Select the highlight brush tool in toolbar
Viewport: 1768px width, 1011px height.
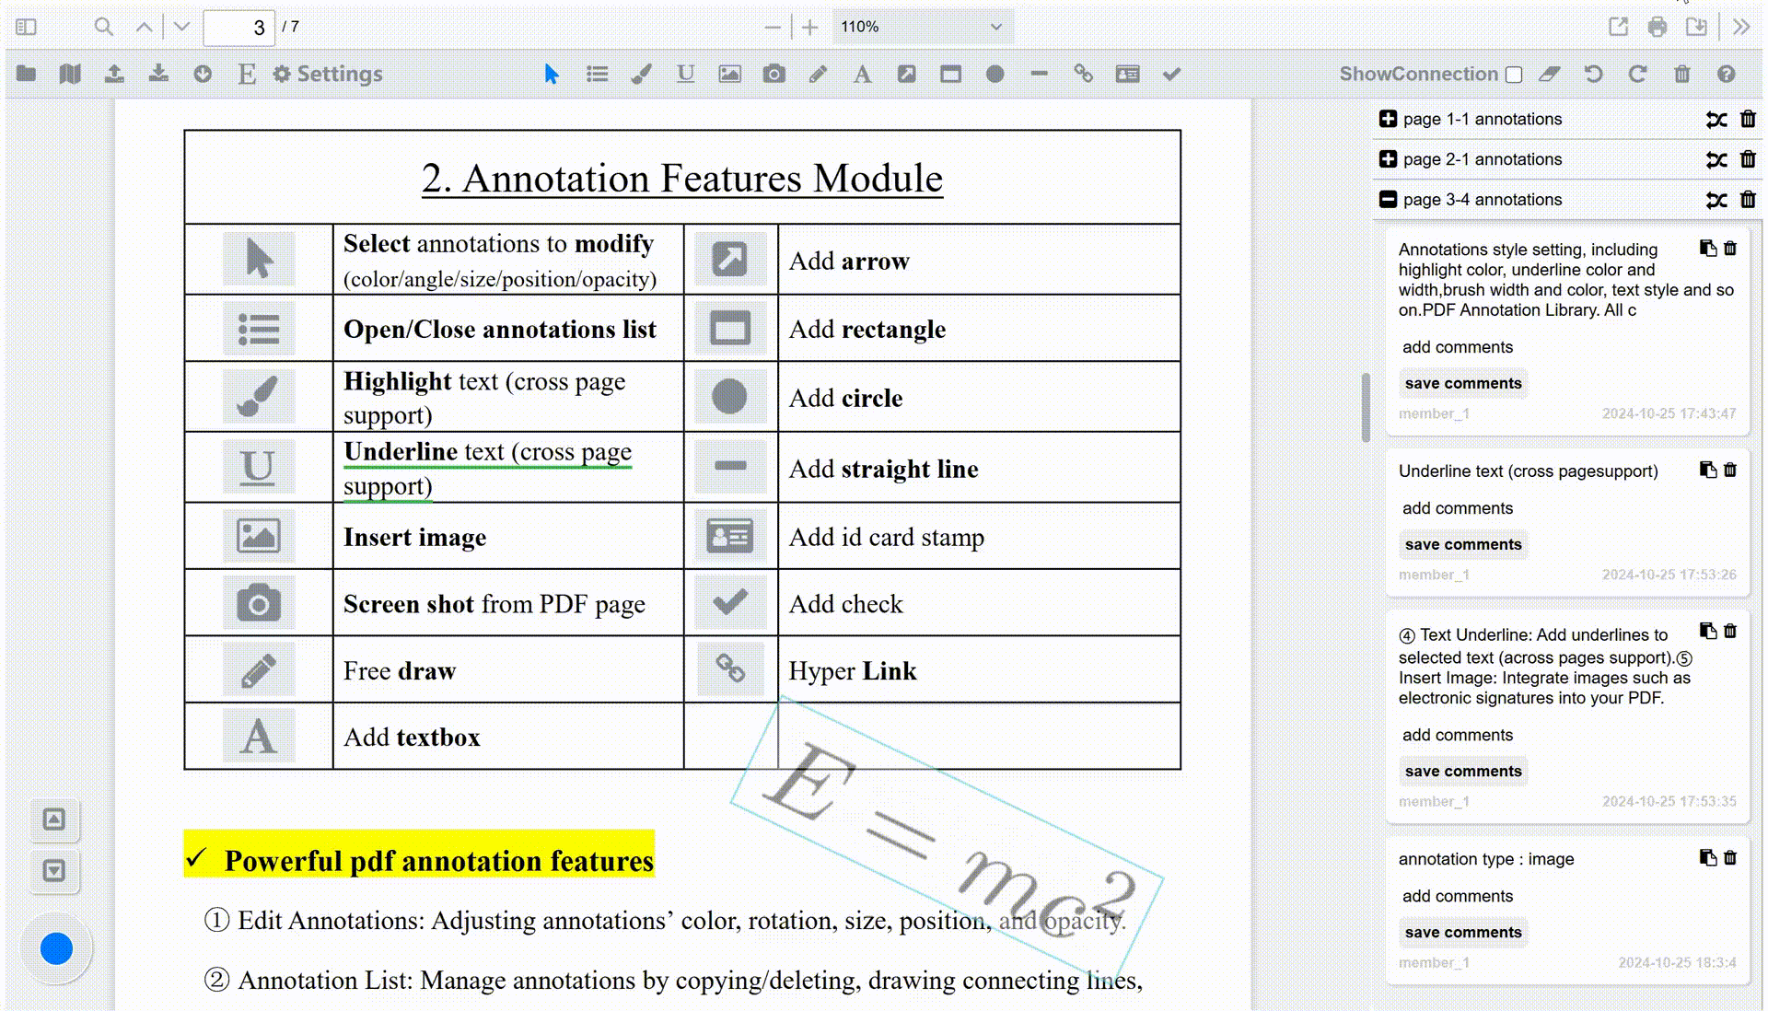[641, 75]
